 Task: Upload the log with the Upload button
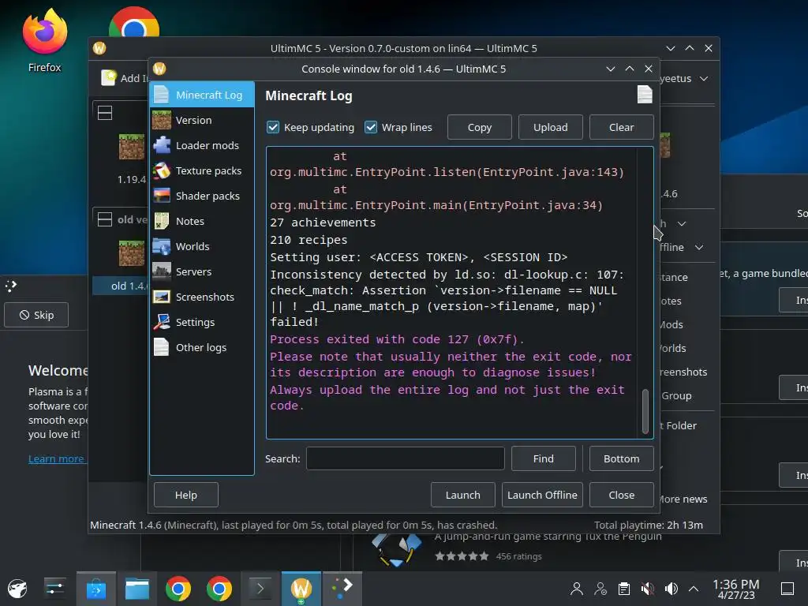coord(550,127)
